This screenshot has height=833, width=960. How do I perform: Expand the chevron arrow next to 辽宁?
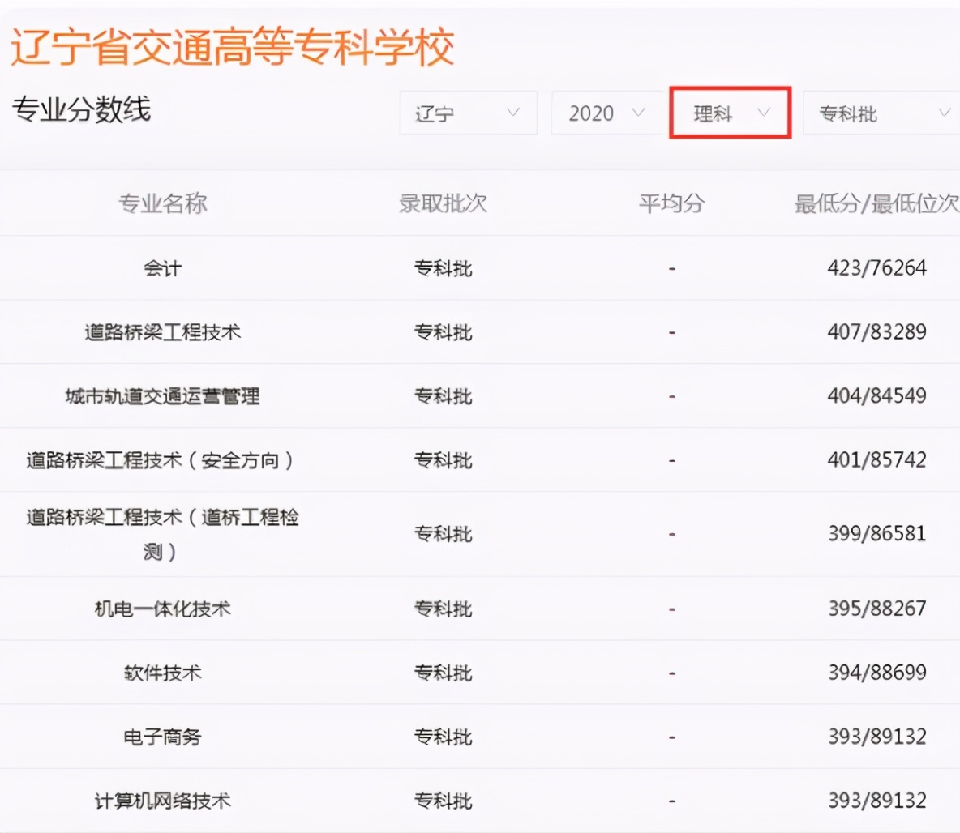[512, 113]
